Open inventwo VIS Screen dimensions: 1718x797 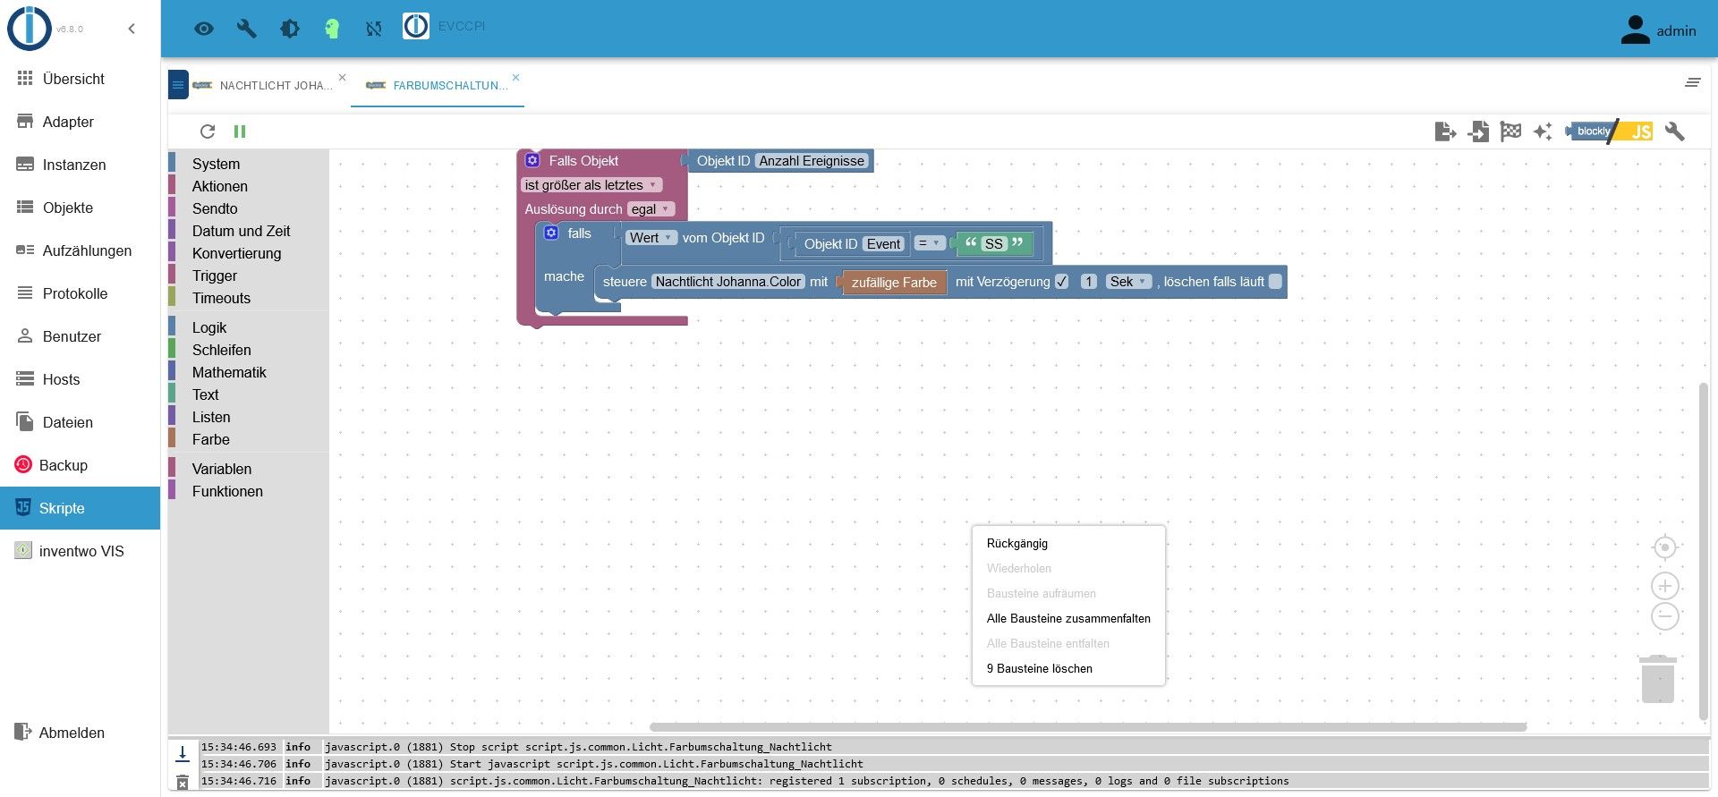pyautogui.click(x=81, y=551)
